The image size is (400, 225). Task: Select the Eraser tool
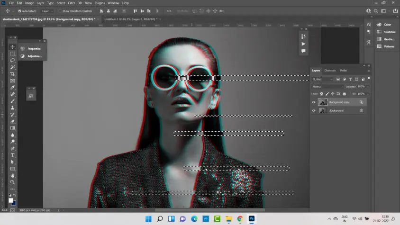coord(13,121)
